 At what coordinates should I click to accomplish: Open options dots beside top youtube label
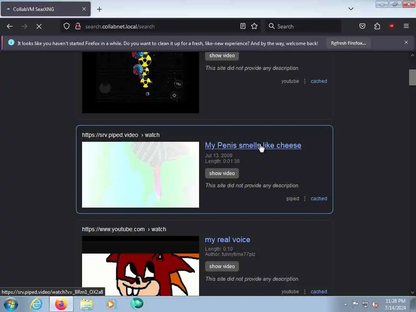305,81
